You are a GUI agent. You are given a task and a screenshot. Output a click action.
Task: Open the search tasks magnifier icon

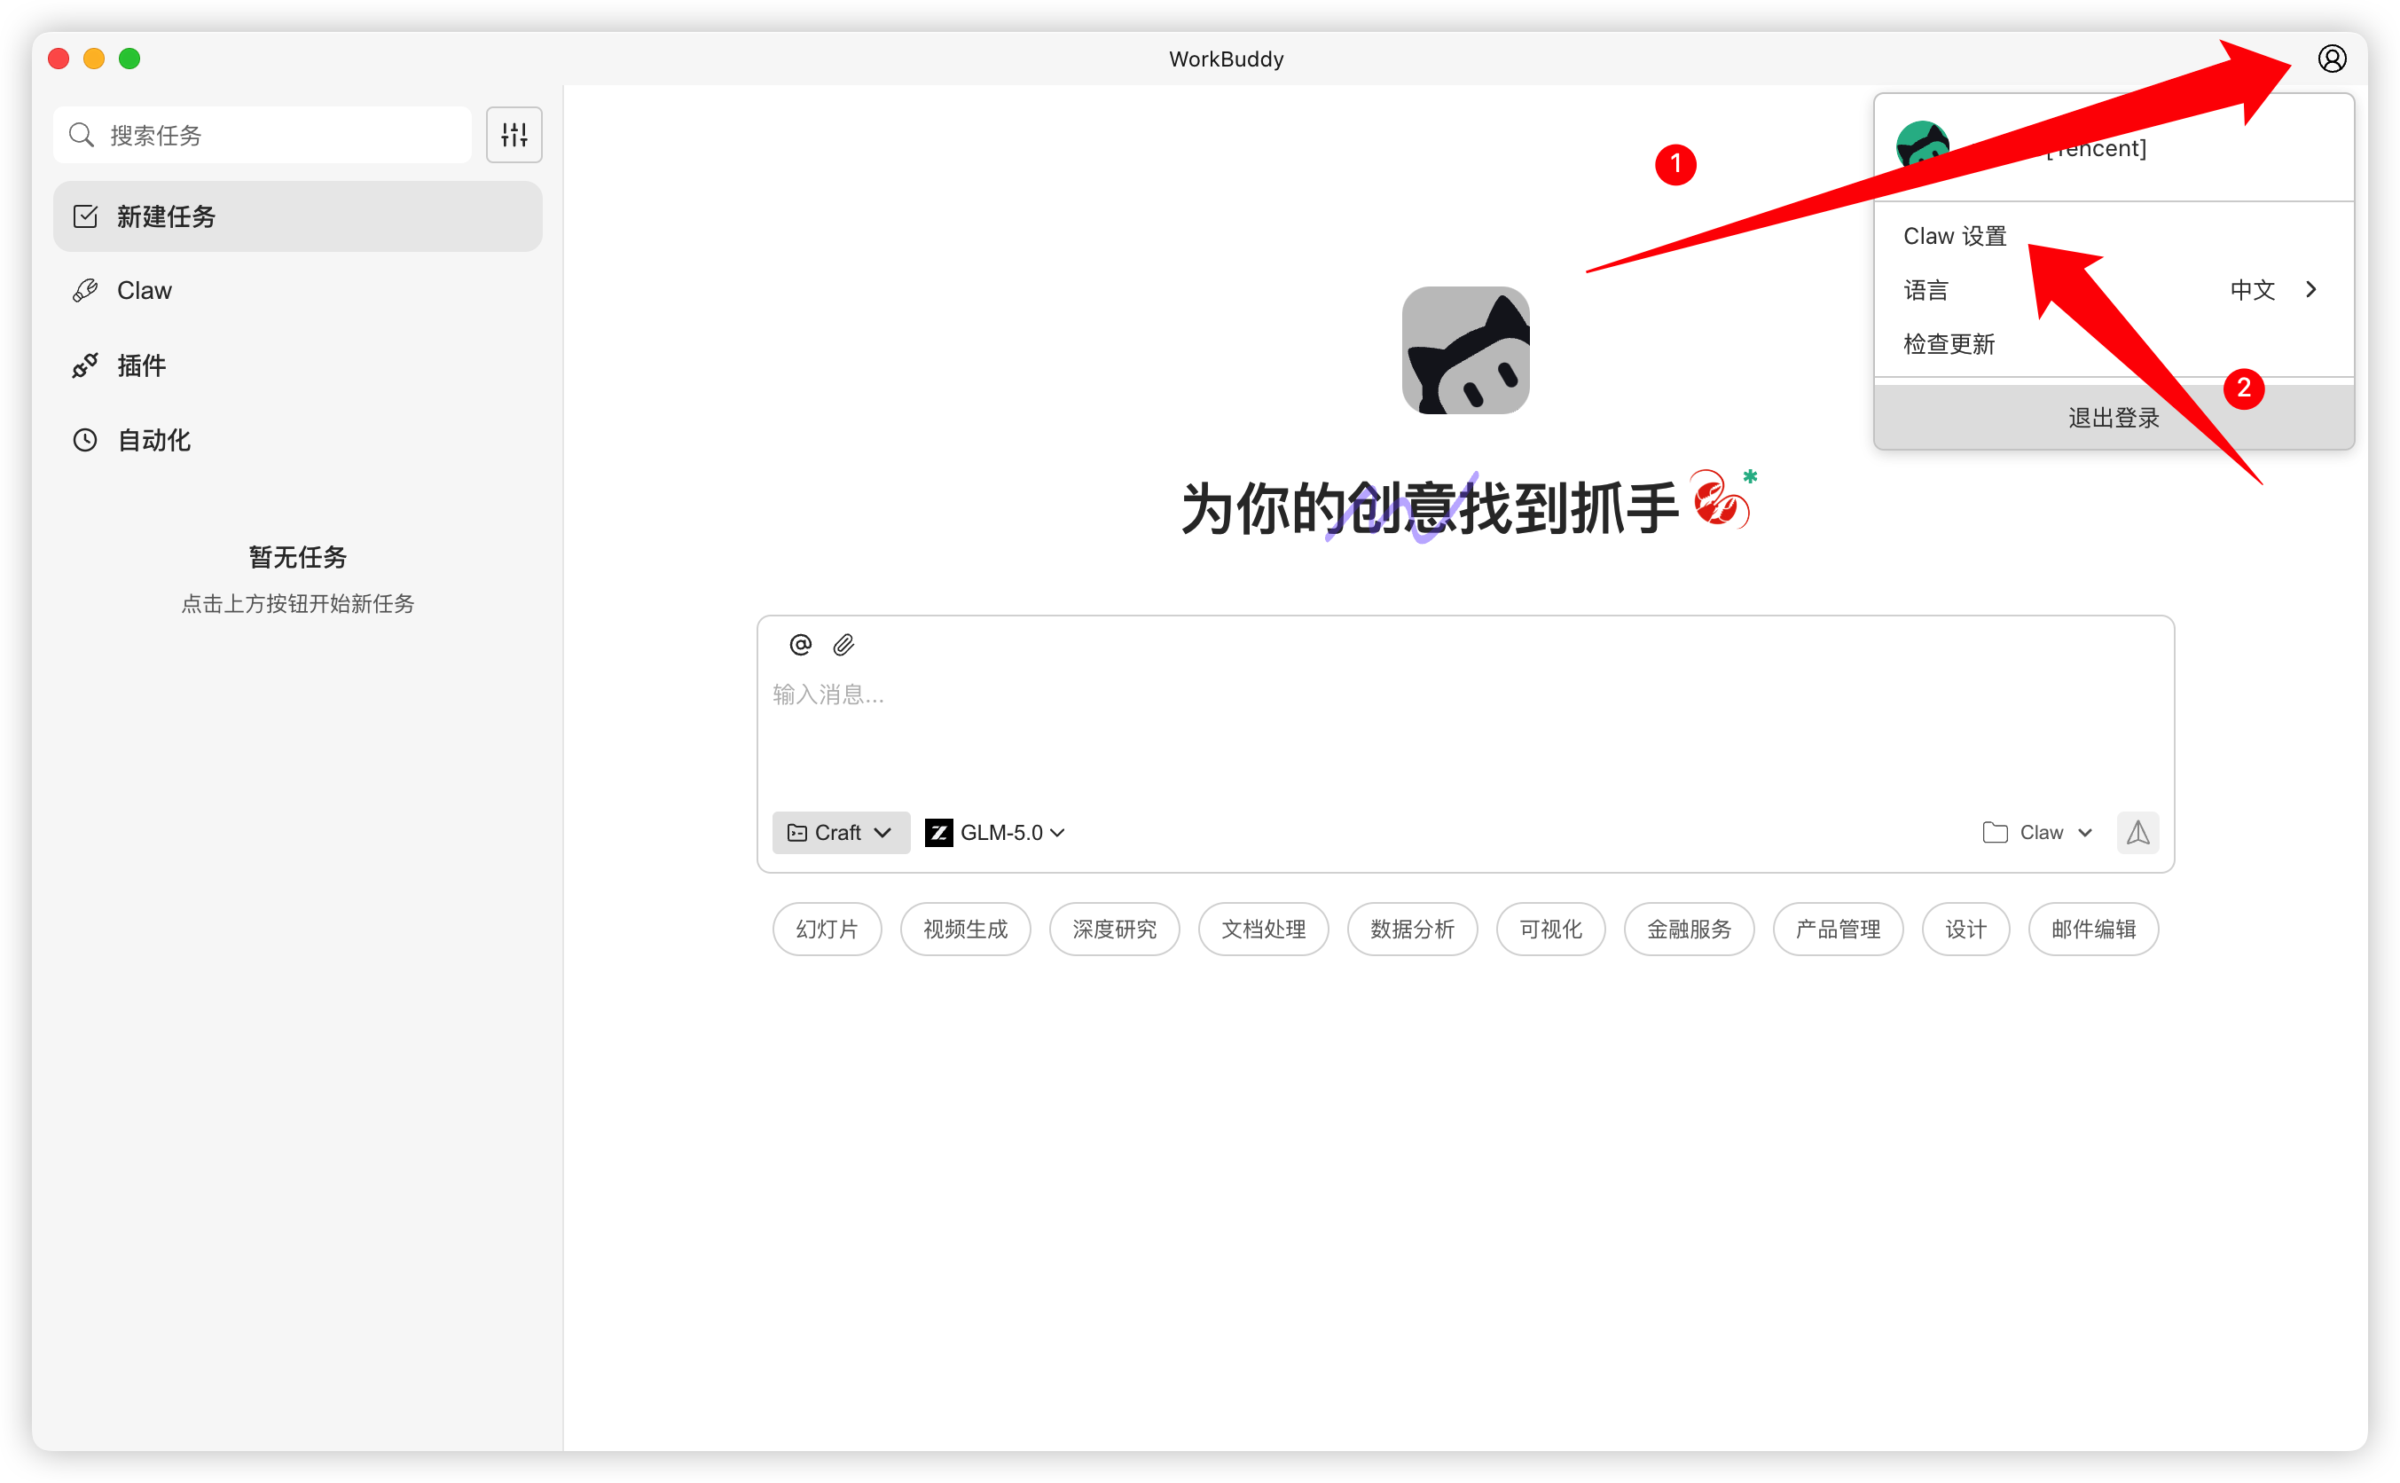(82, 134)
